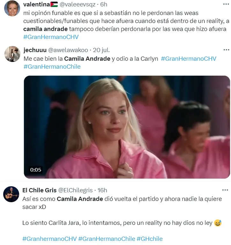Open valentina's profile picture
The height and width of the screenshot is (245, 231).
[12, 8]
